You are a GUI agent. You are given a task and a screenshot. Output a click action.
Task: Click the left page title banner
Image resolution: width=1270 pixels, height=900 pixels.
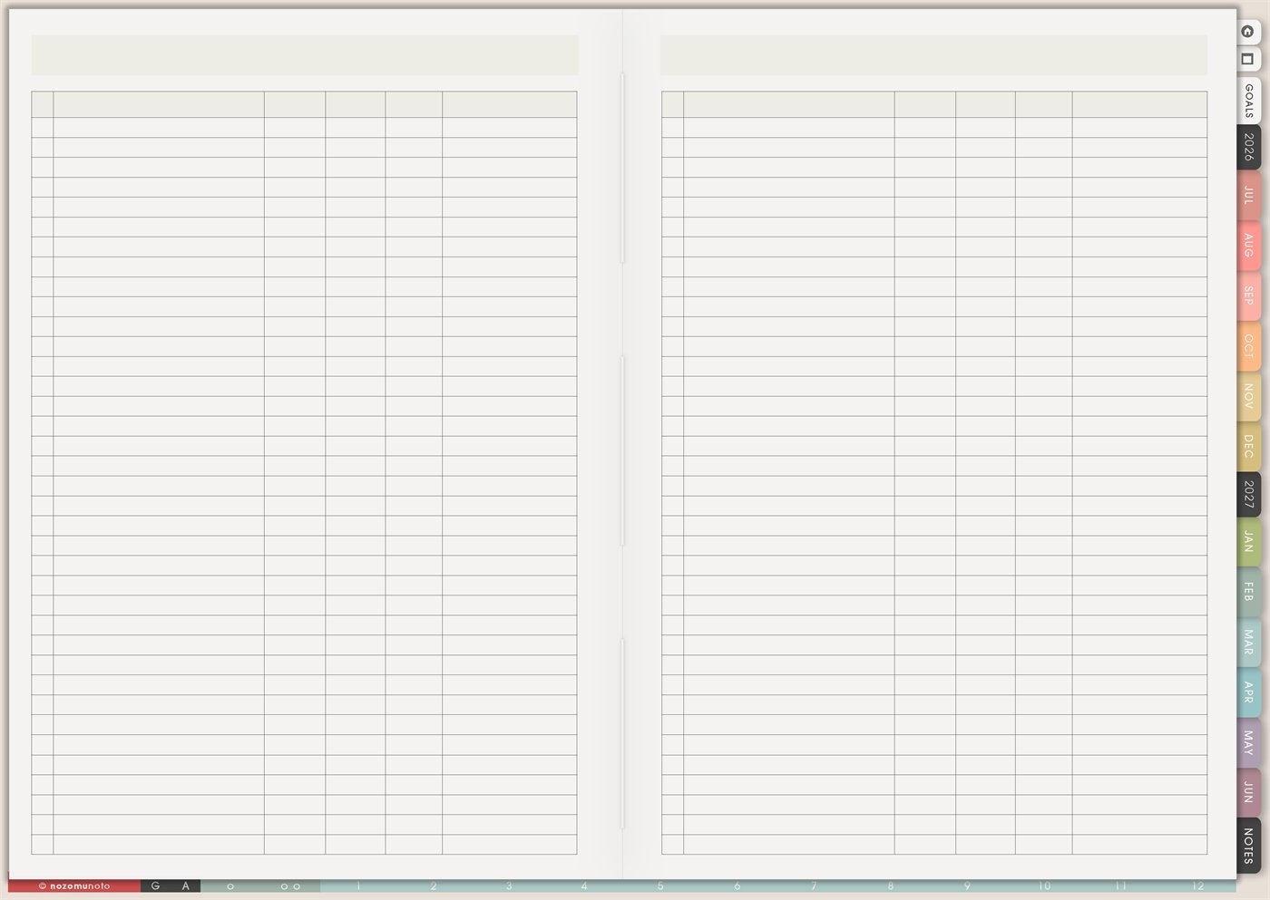click(305, 55)
